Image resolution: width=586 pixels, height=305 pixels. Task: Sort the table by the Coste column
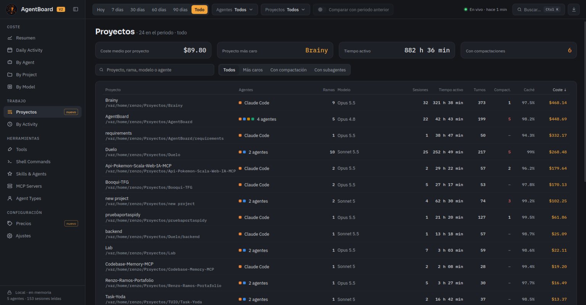[x=559, y=90]
